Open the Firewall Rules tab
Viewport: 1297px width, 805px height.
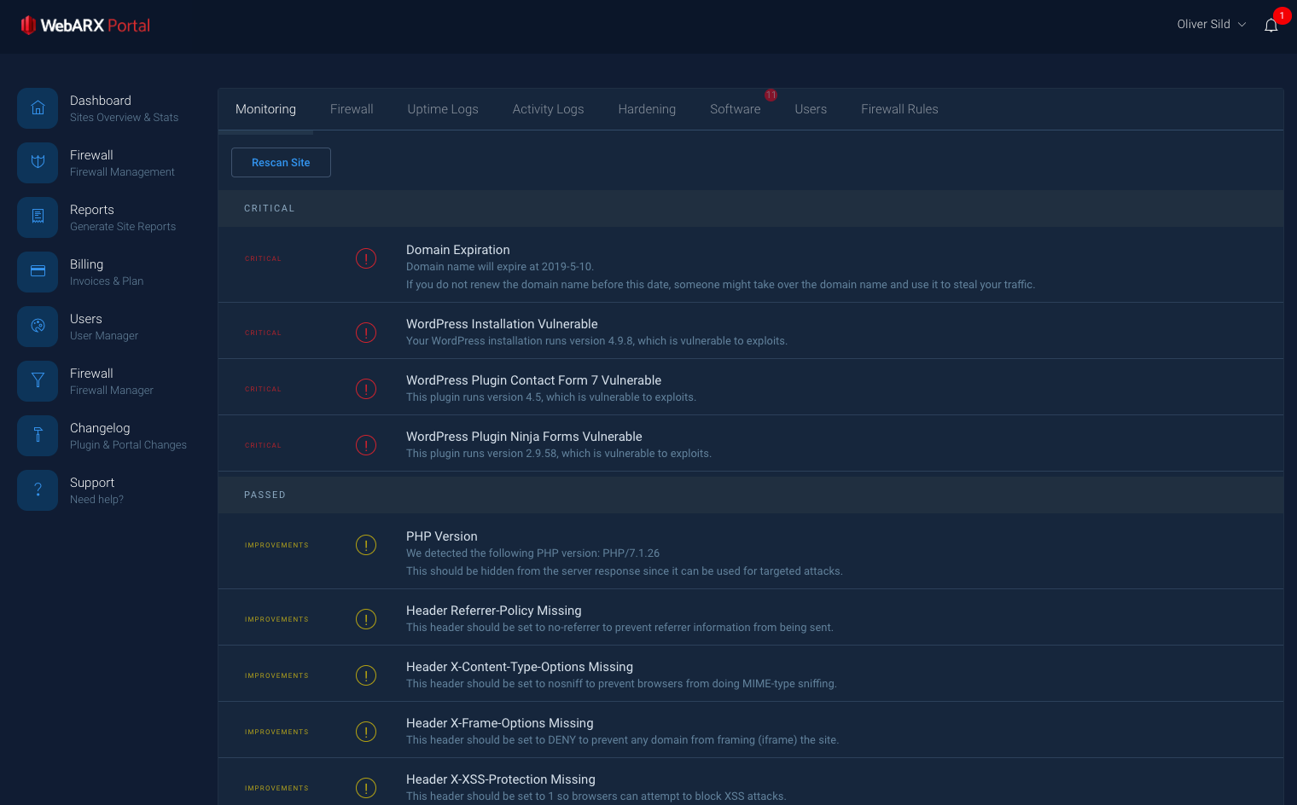pos(899,109)
